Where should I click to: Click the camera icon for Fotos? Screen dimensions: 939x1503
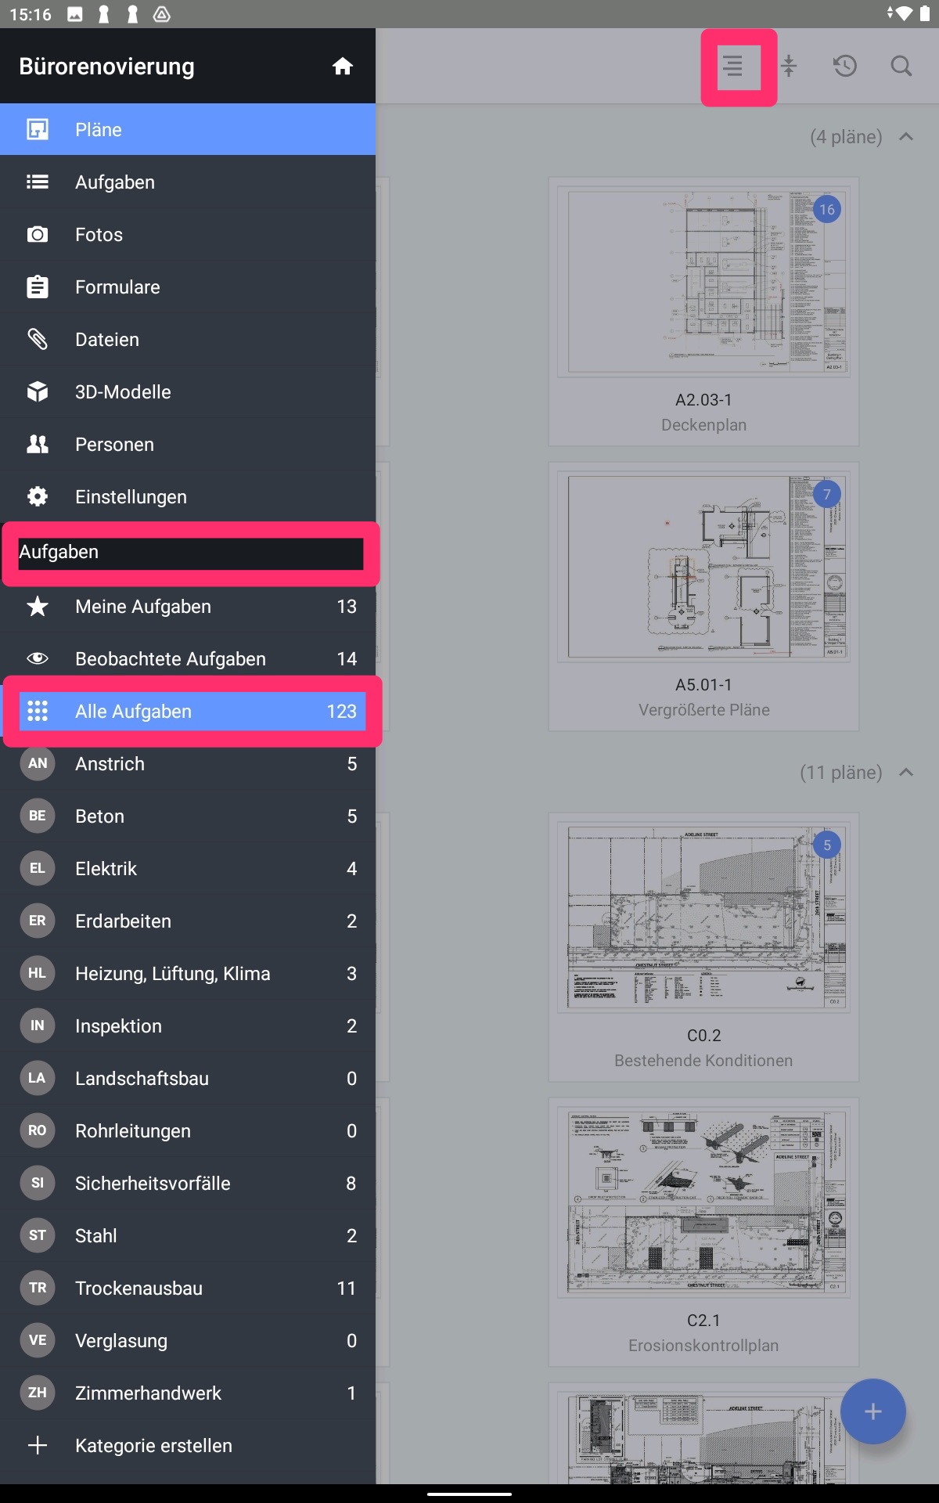(38, 234)
